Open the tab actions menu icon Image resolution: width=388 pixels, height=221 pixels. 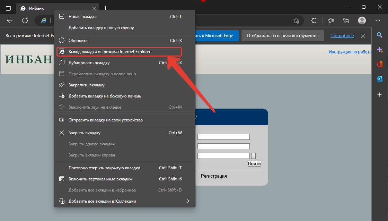click(8, 8)
